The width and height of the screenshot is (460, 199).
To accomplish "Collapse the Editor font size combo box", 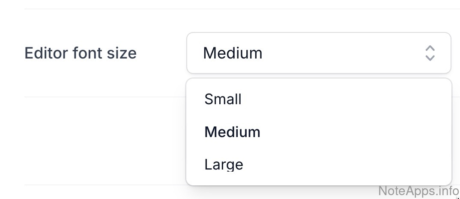I will [x=319, y=53].
